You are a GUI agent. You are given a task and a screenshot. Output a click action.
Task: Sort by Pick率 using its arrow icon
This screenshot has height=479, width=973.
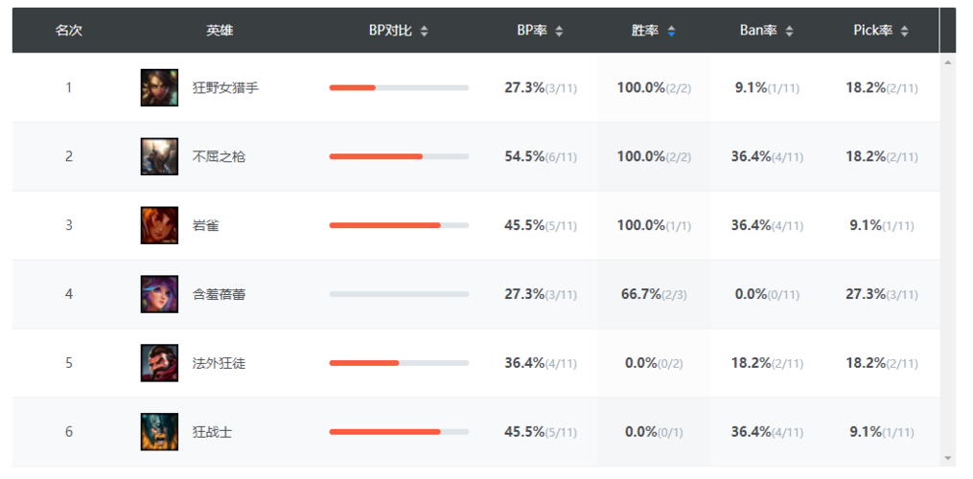point(904,32)
